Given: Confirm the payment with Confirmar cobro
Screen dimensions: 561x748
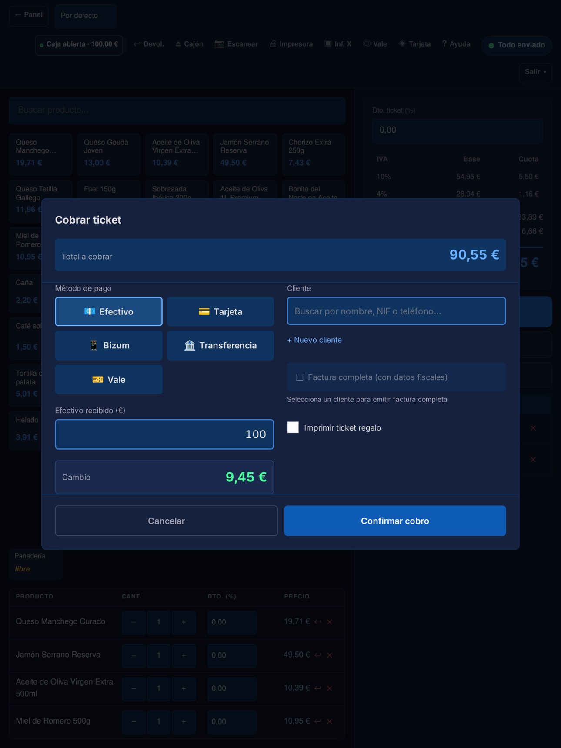Looking at the screenshot, I should (395, 521).
